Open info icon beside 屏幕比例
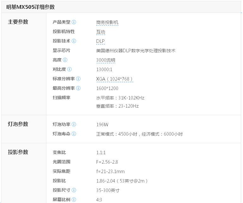243x203 pixels. point(74,200)
